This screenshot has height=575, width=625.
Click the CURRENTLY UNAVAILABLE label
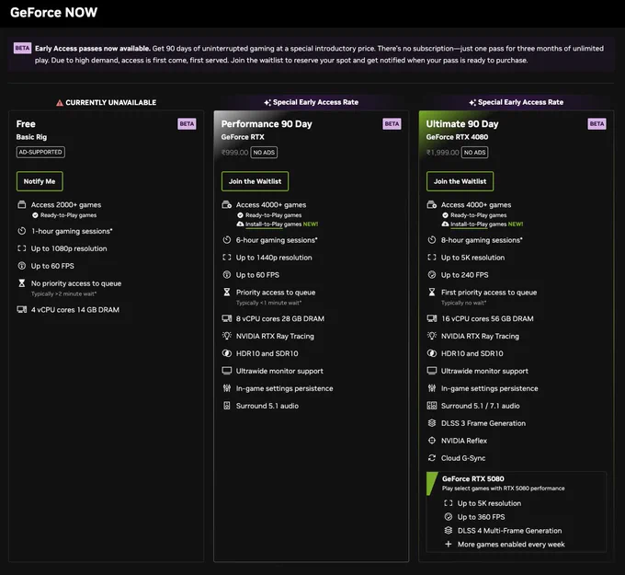111,102
